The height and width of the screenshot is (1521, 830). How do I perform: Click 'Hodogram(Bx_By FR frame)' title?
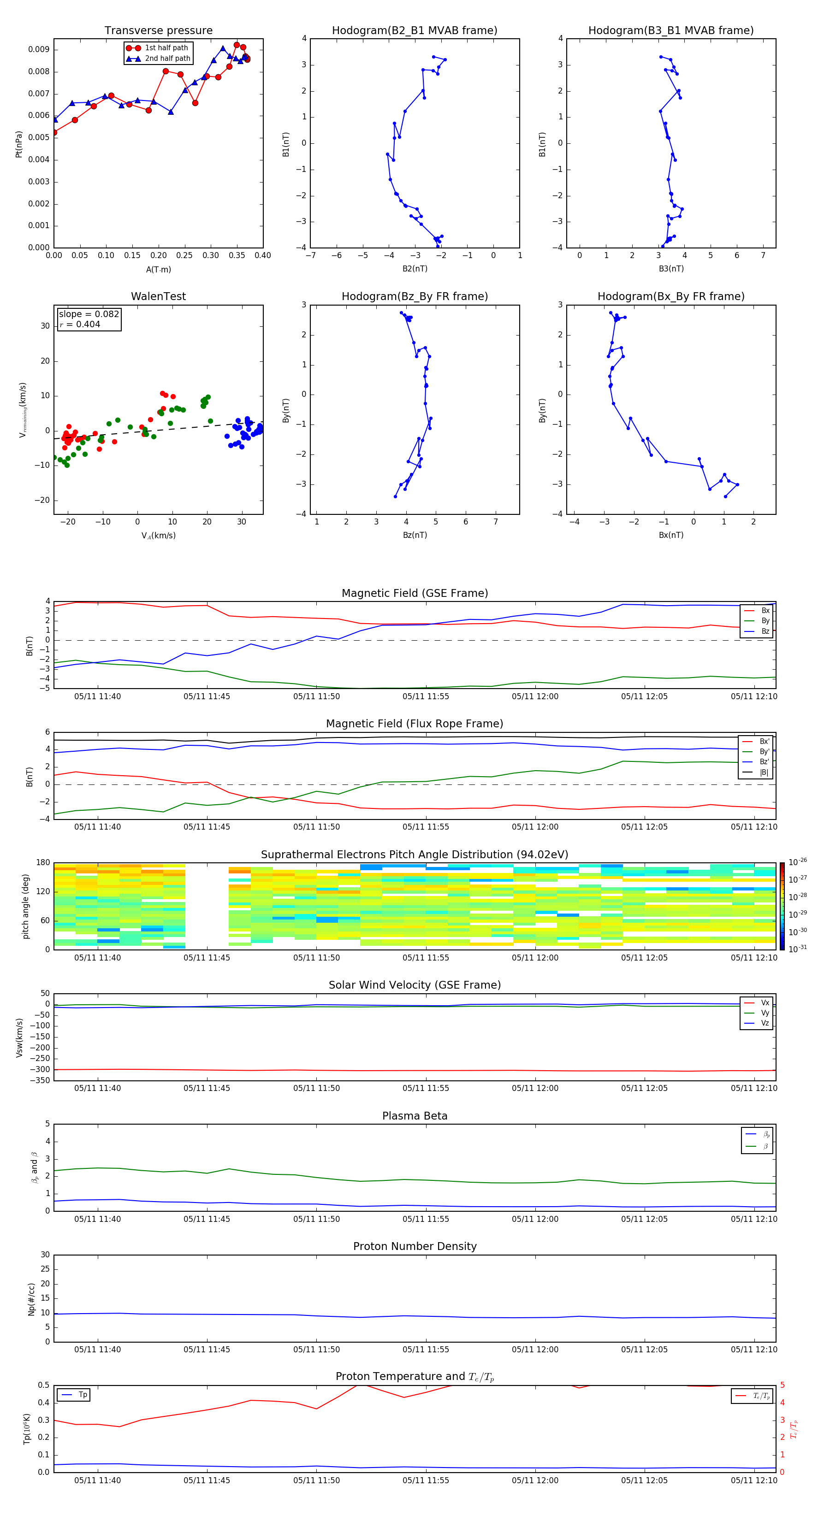671,296
